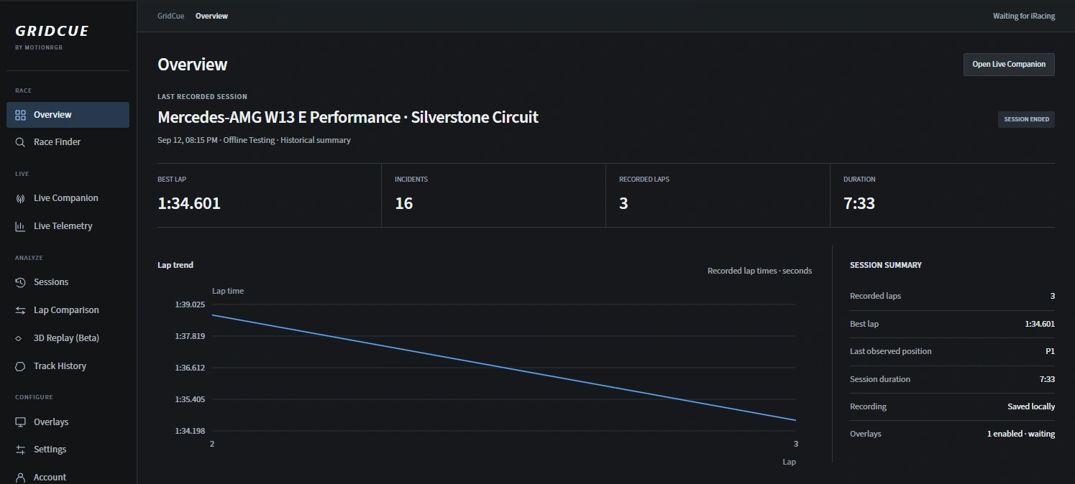This screenshot has width=1075, height=484.
Task: Click the Duration value 7:33 stat
Action: point(859,203)
